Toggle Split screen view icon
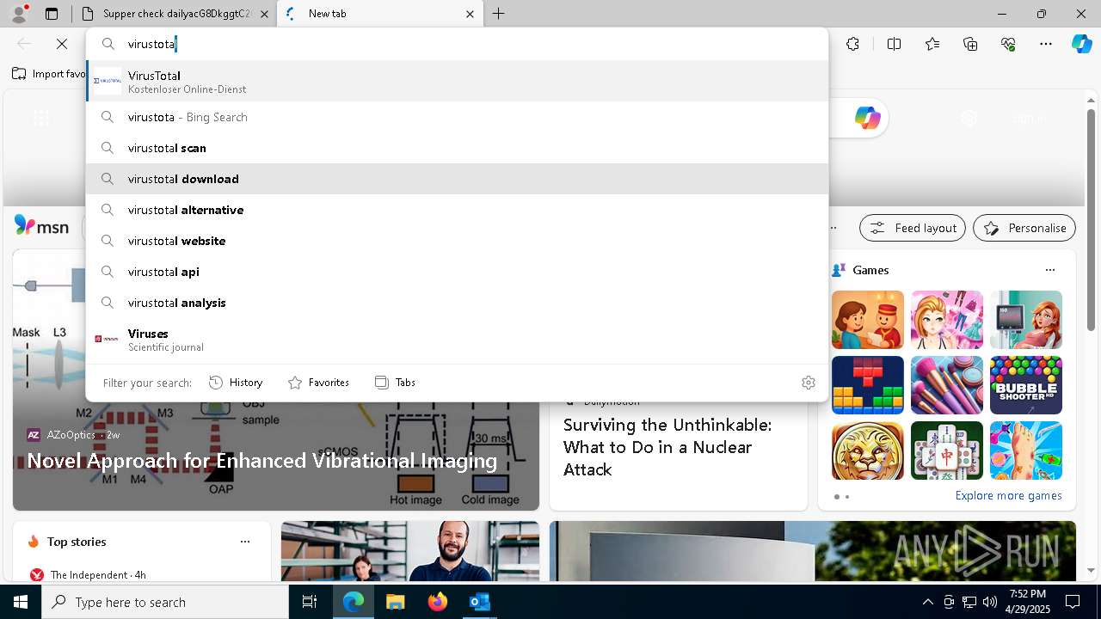 894,44
